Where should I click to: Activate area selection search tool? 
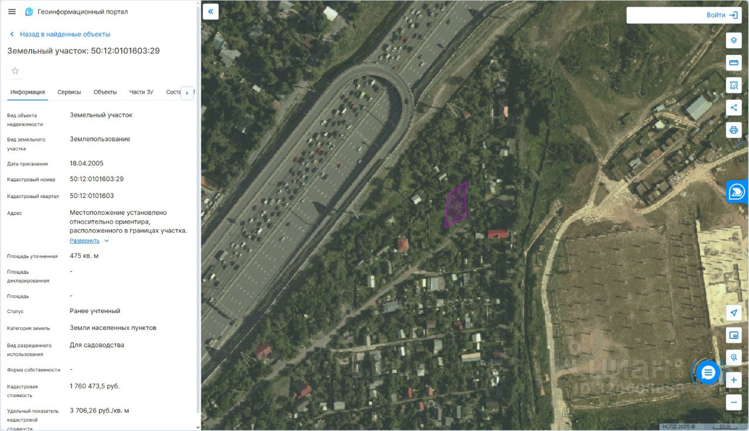pos(734,85)
